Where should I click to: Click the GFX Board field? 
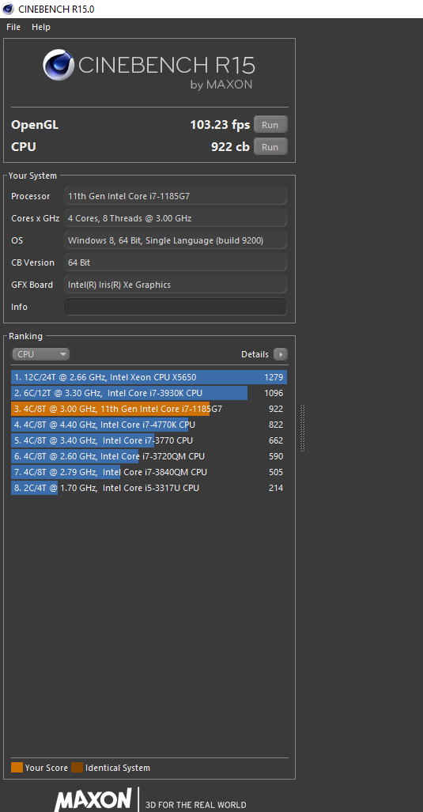point(176,285)
